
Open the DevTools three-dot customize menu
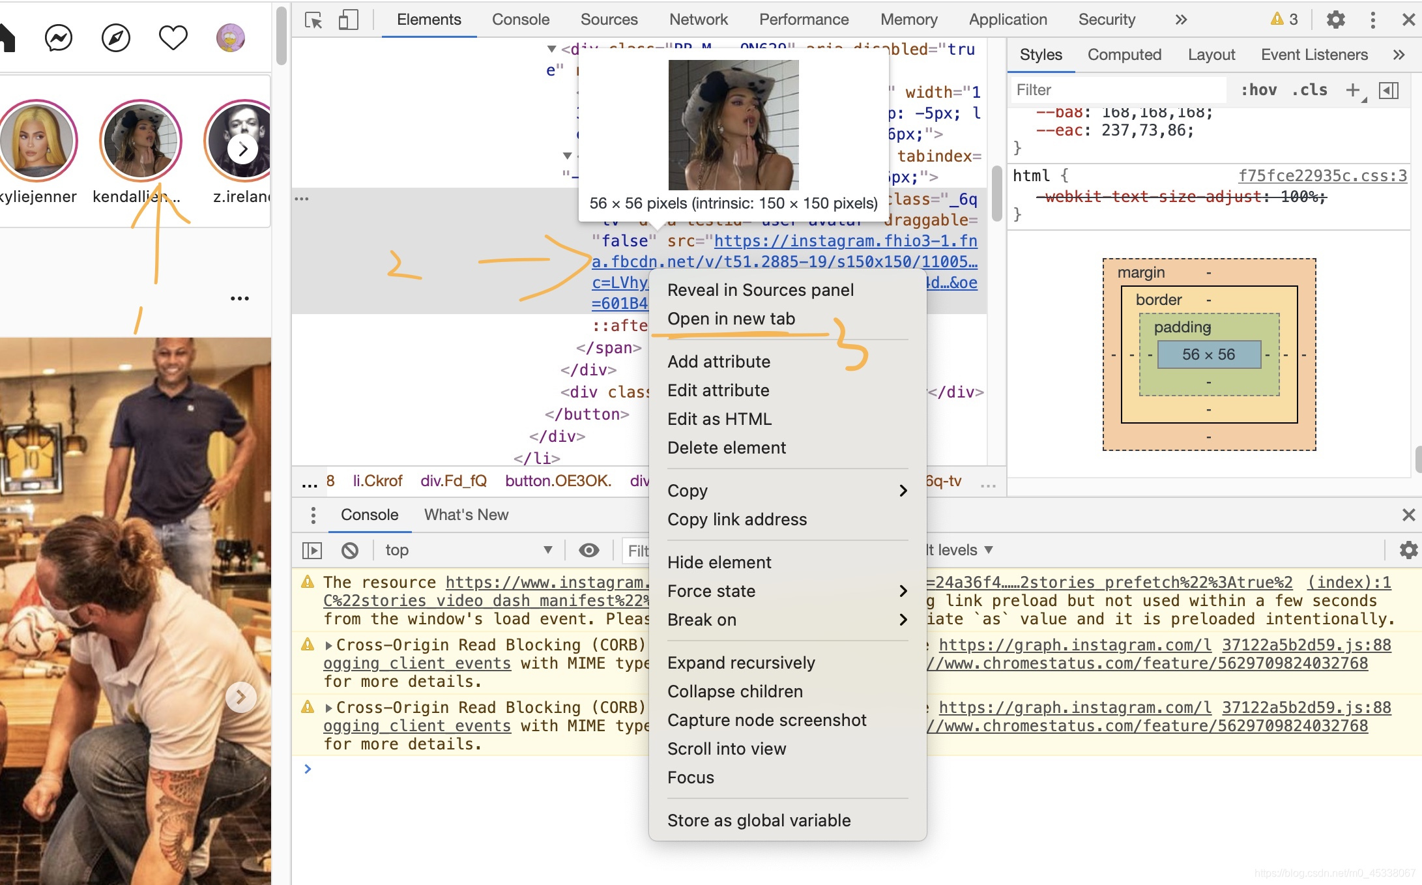[x=1373, y=20]
